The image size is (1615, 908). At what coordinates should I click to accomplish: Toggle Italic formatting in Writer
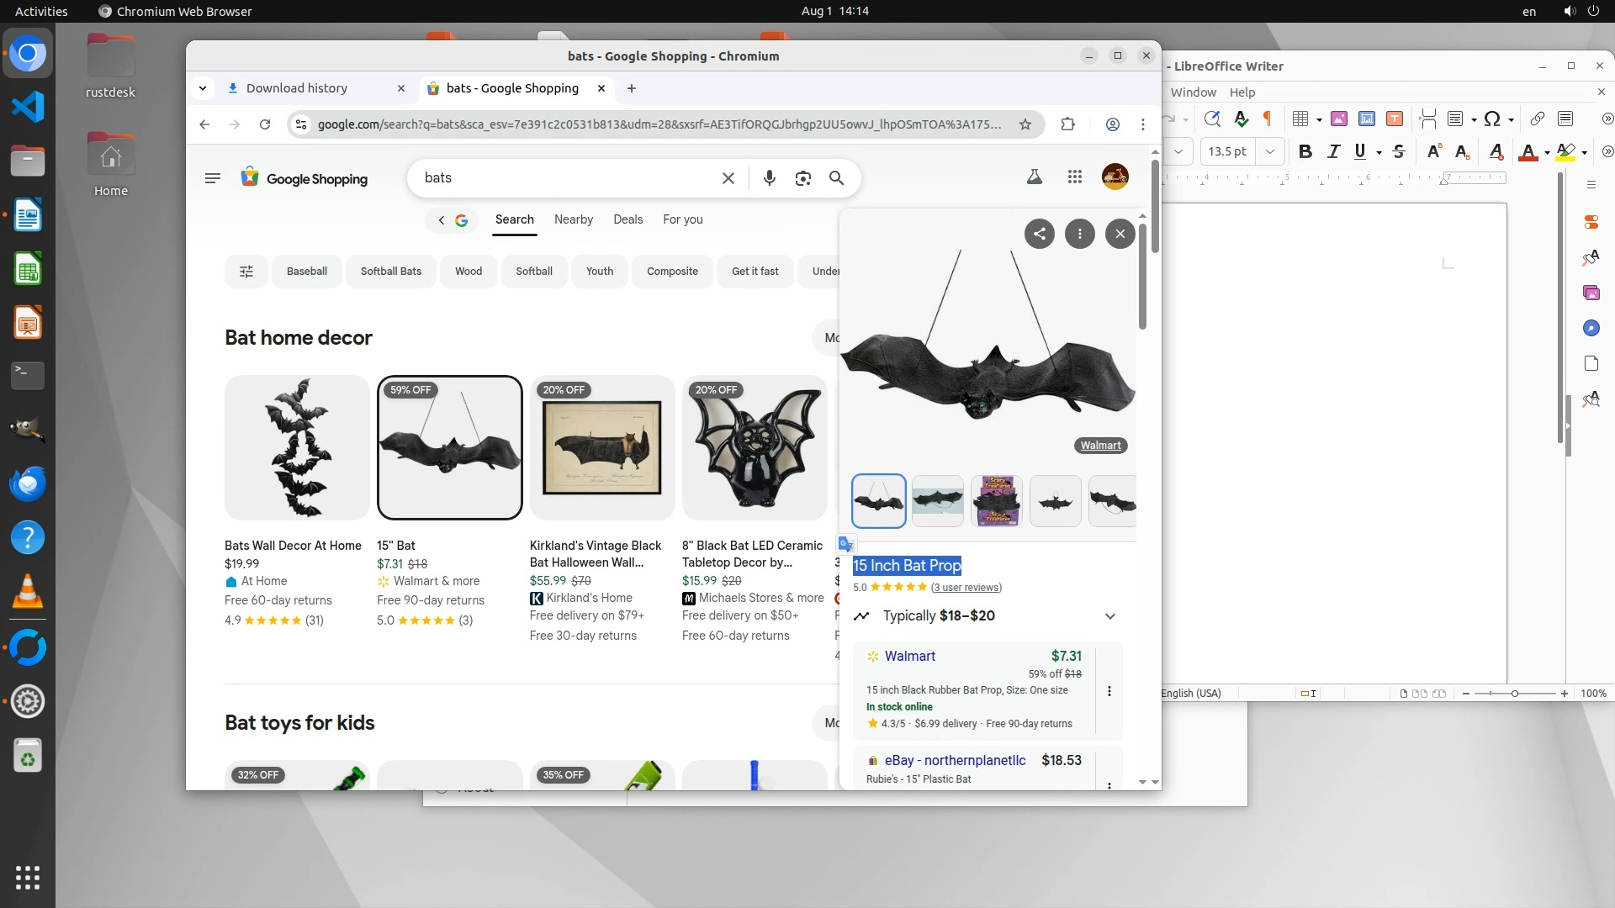click(x=1333, y=152)
